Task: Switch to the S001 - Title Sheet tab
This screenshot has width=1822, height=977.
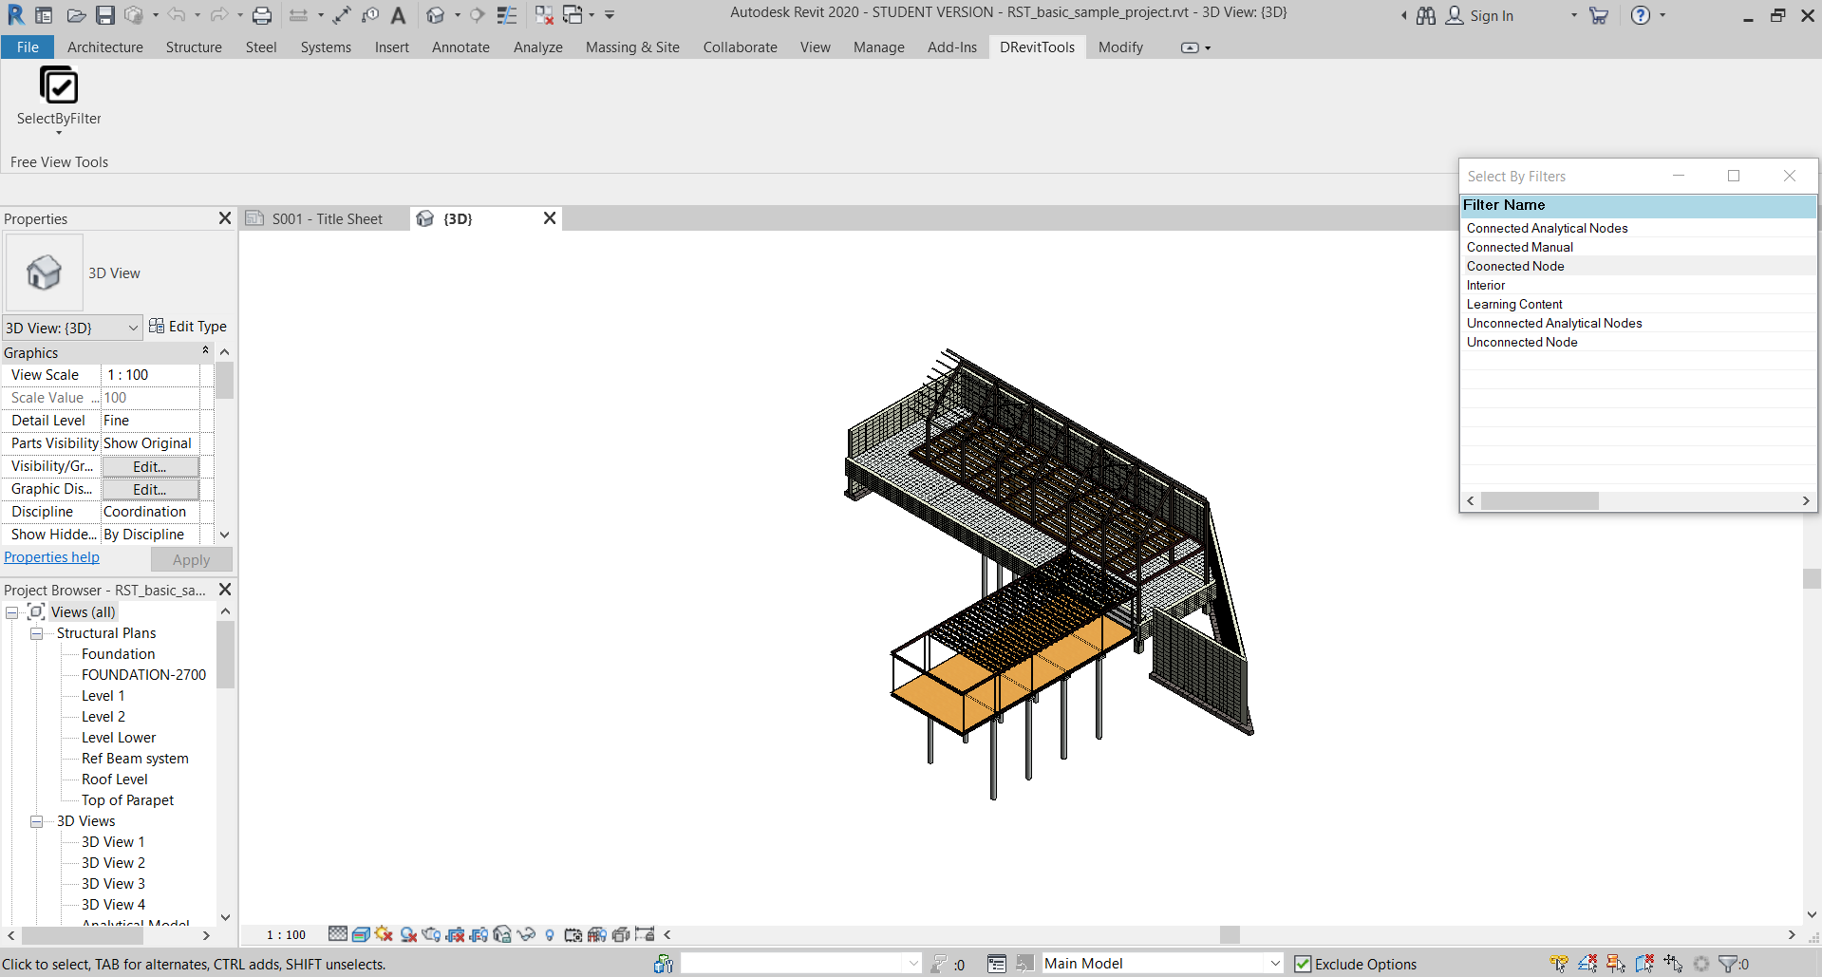Action: [x=326, y=219]
